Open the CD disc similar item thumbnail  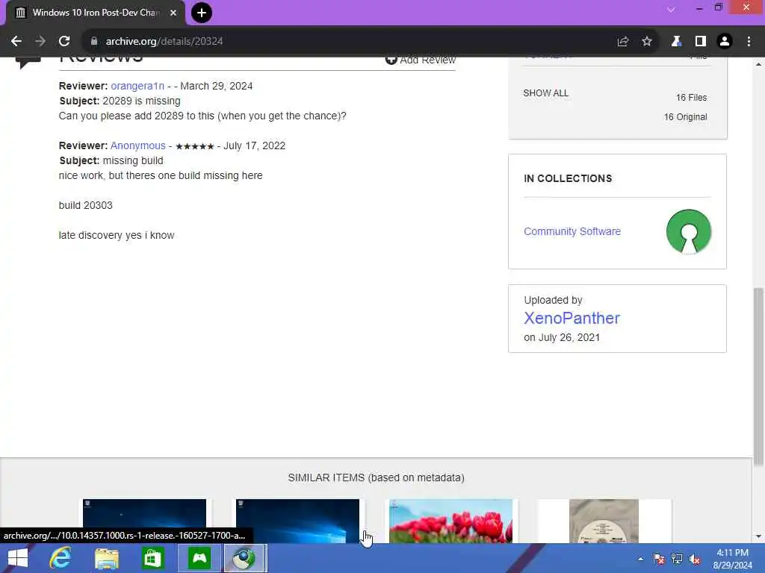[x=604, y=520]
